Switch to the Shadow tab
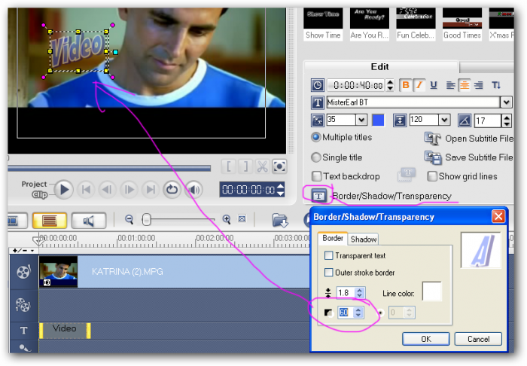 coord(364,239)
